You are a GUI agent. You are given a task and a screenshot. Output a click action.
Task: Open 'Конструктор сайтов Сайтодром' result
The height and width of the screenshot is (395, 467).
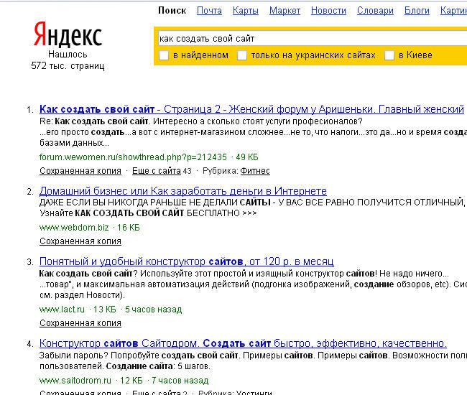[243, 343]
